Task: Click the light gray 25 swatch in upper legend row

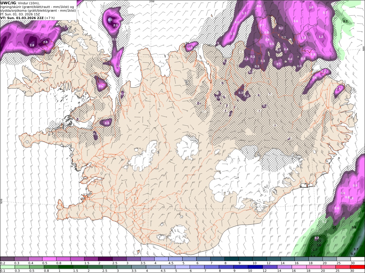Action: (x=344, y=259)
